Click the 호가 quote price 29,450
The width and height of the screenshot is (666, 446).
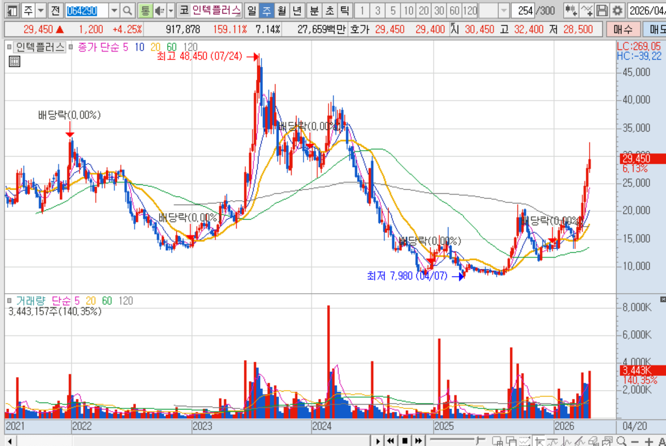click(390, 29)
